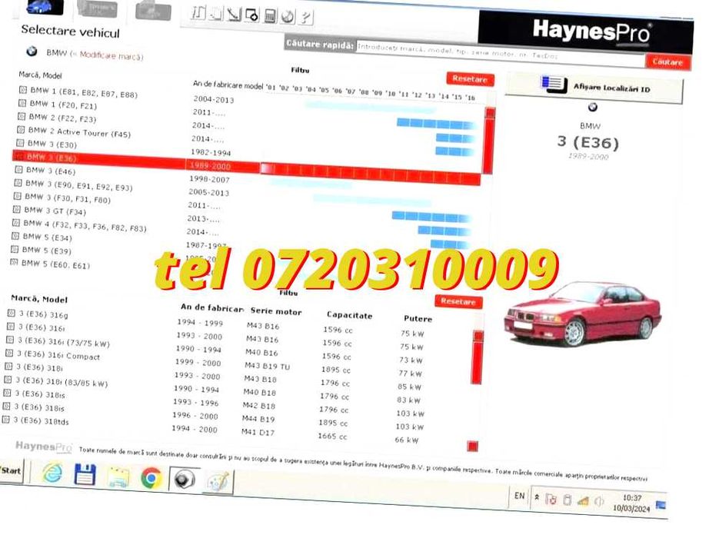Click the M41 D17 engine code
Viewport: 709px width, 538px height.
258,432
